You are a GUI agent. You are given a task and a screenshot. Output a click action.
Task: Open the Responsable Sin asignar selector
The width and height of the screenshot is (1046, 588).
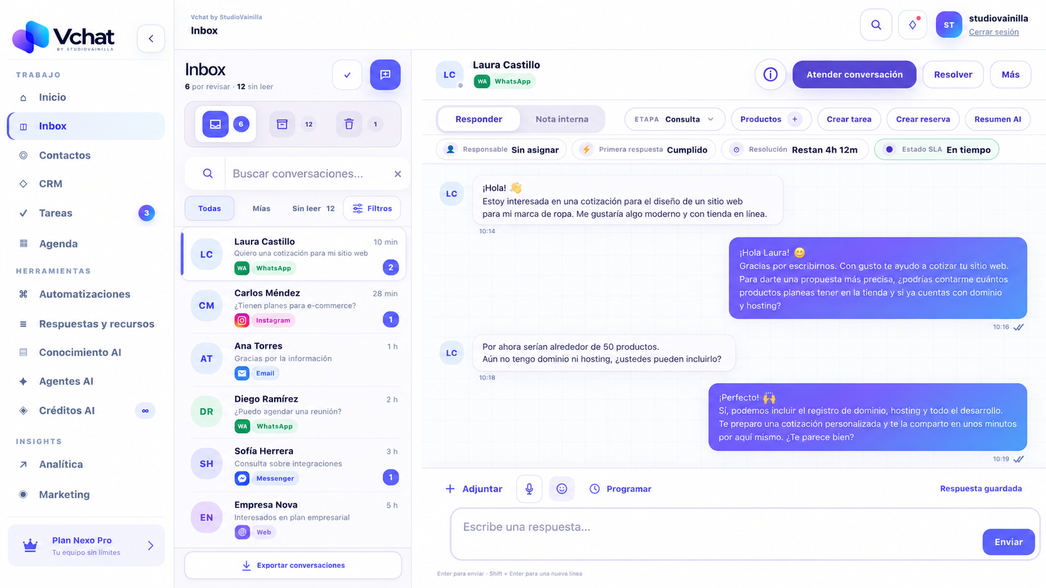[501, 149]
